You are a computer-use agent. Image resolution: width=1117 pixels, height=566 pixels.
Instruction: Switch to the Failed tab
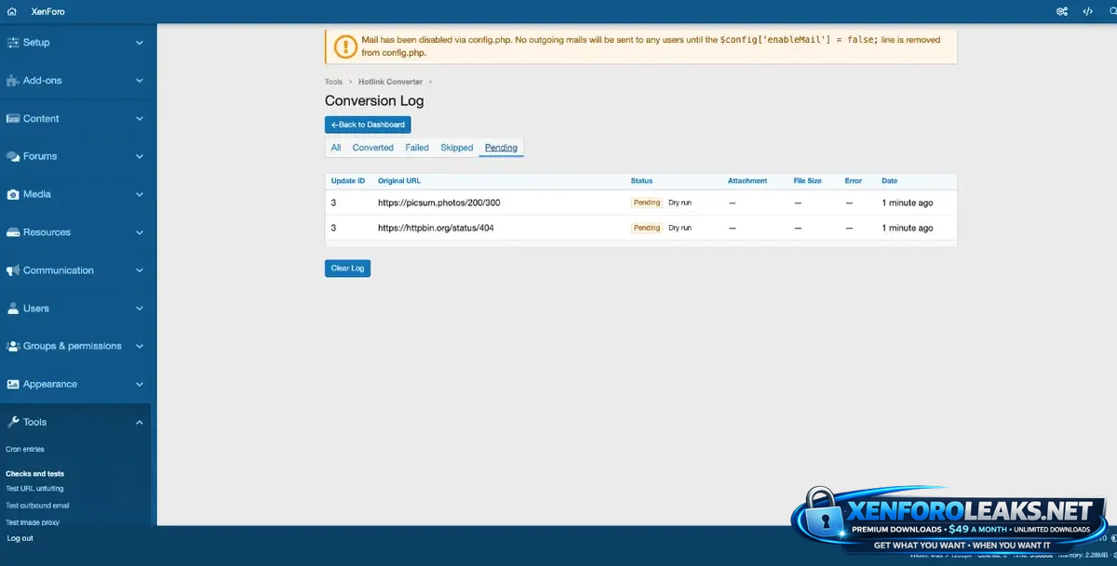tap(417, 148)
